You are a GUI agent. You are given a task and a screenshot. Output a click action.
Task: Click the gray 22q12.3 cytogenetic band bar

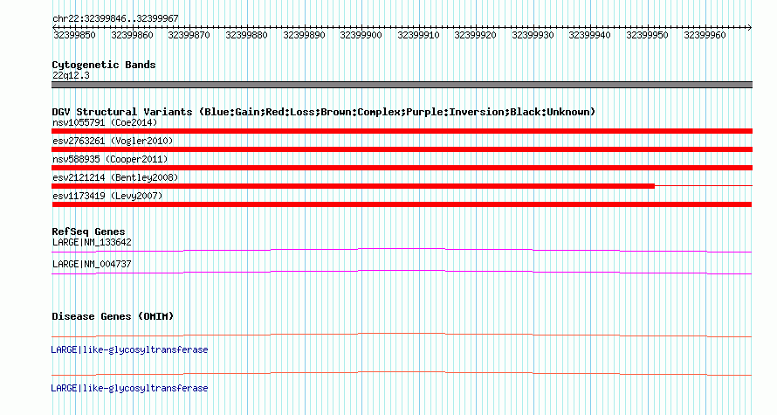pyautogui.click(x=402, y=85)
